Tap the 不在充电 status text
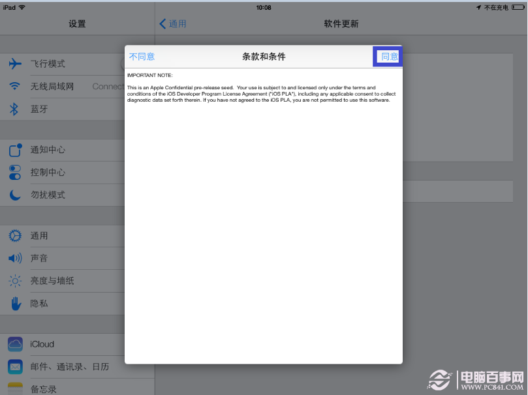The width and height of the screenshot is (528, 395). 496,7
